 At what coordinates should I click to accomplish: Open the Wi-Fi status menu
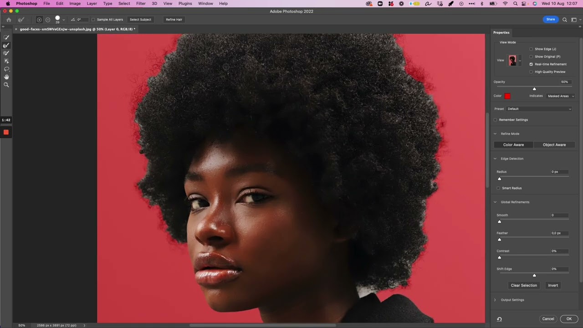pos(505,4)
